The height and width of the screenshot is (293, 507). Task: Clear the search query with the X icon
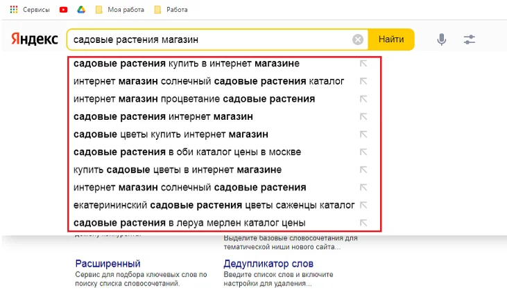[x=358, y=39]
